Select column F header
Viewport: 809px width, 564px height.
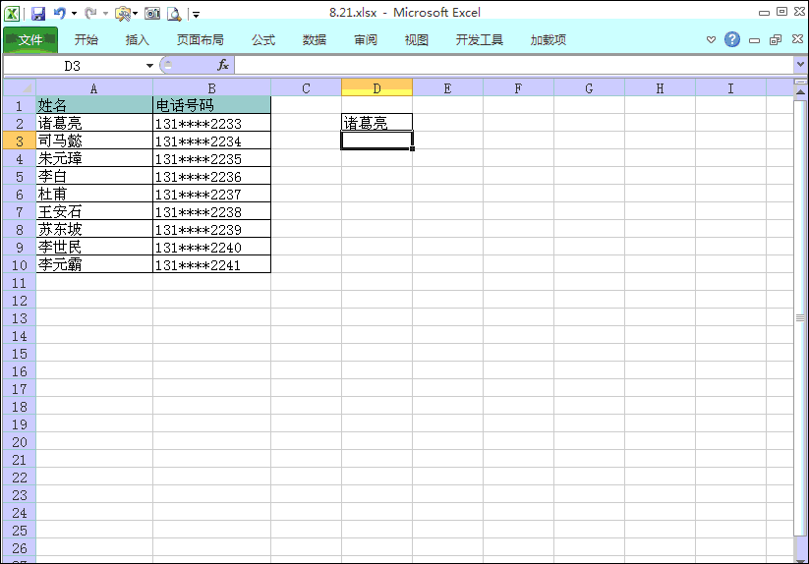(518, 88)
